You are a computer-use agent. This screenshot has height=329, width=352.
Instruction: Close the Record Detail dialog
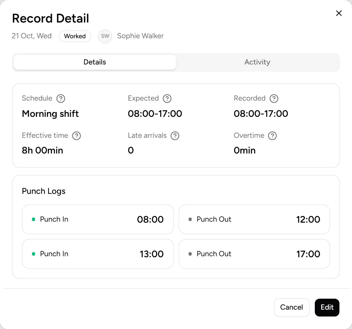click(339, 13)
